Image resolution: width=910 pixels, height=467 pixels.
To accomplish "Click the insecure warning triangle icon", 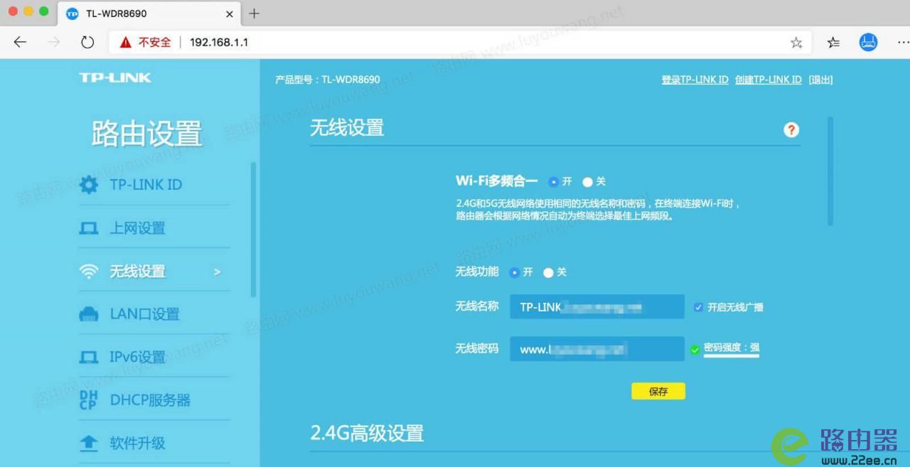I will [126, 42].
